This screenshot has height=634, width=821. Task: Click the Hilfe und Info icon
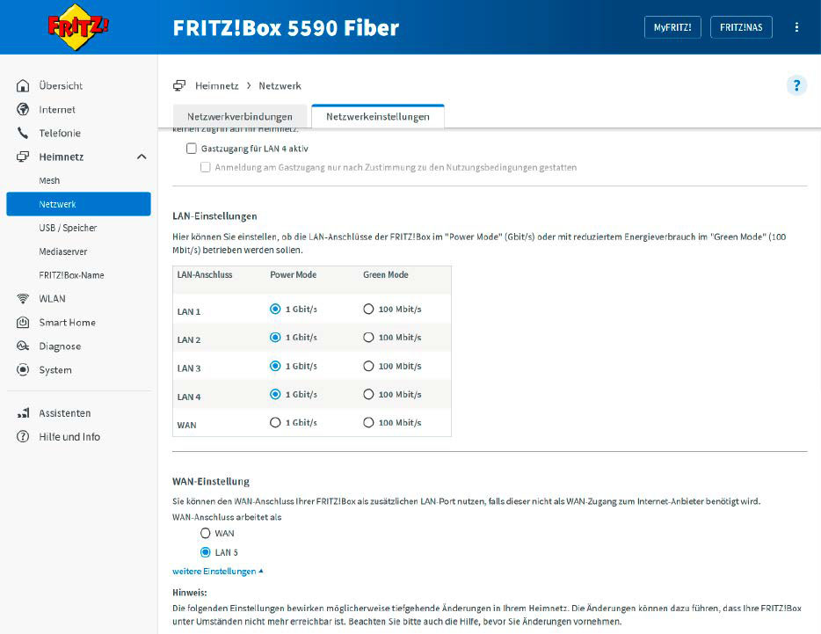point(23,436)
